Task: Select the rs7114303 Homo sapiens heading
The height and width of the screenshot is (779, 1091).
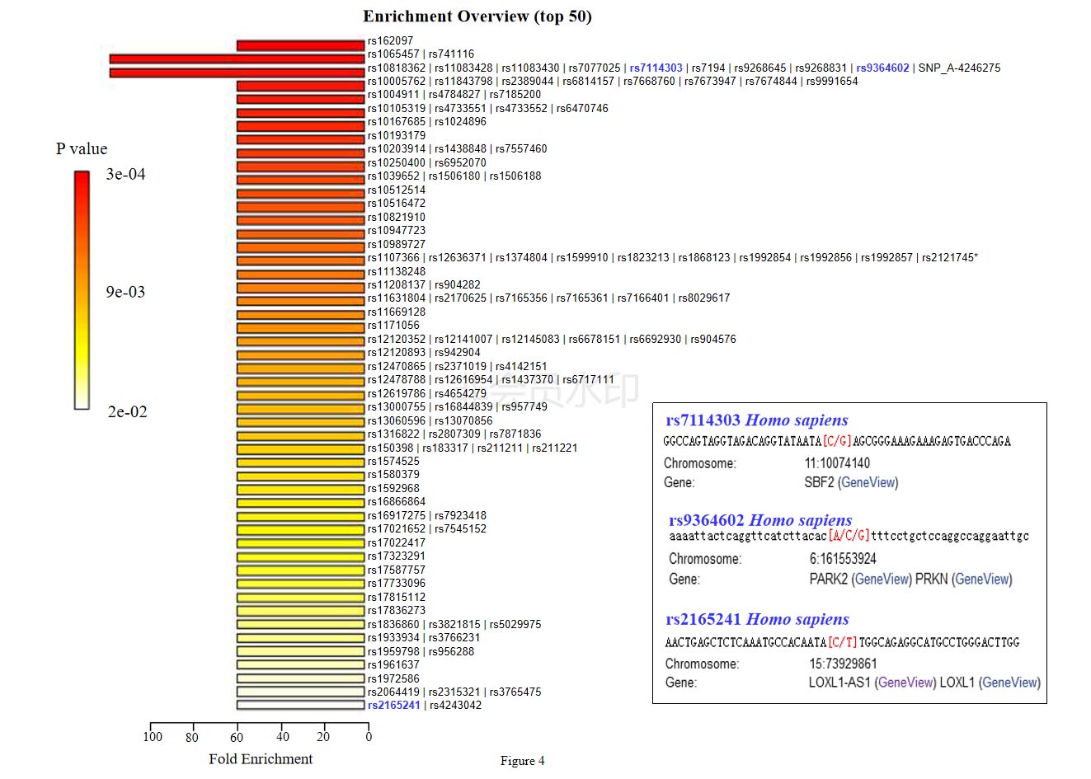Action: pos(756,420)
